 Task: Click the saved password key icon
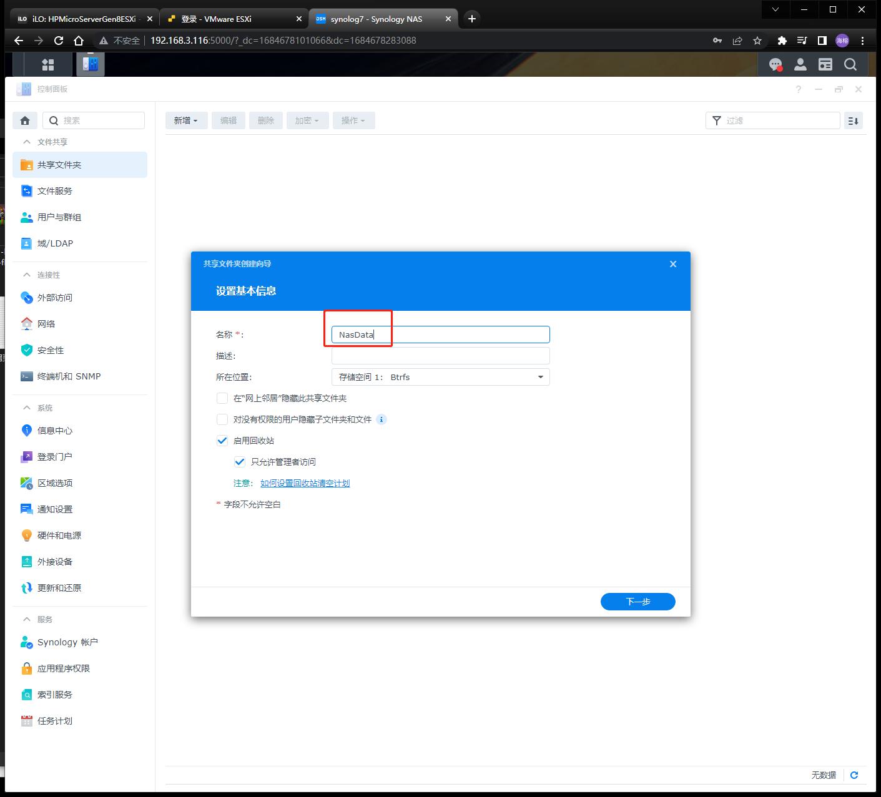[x=717, y=41]
